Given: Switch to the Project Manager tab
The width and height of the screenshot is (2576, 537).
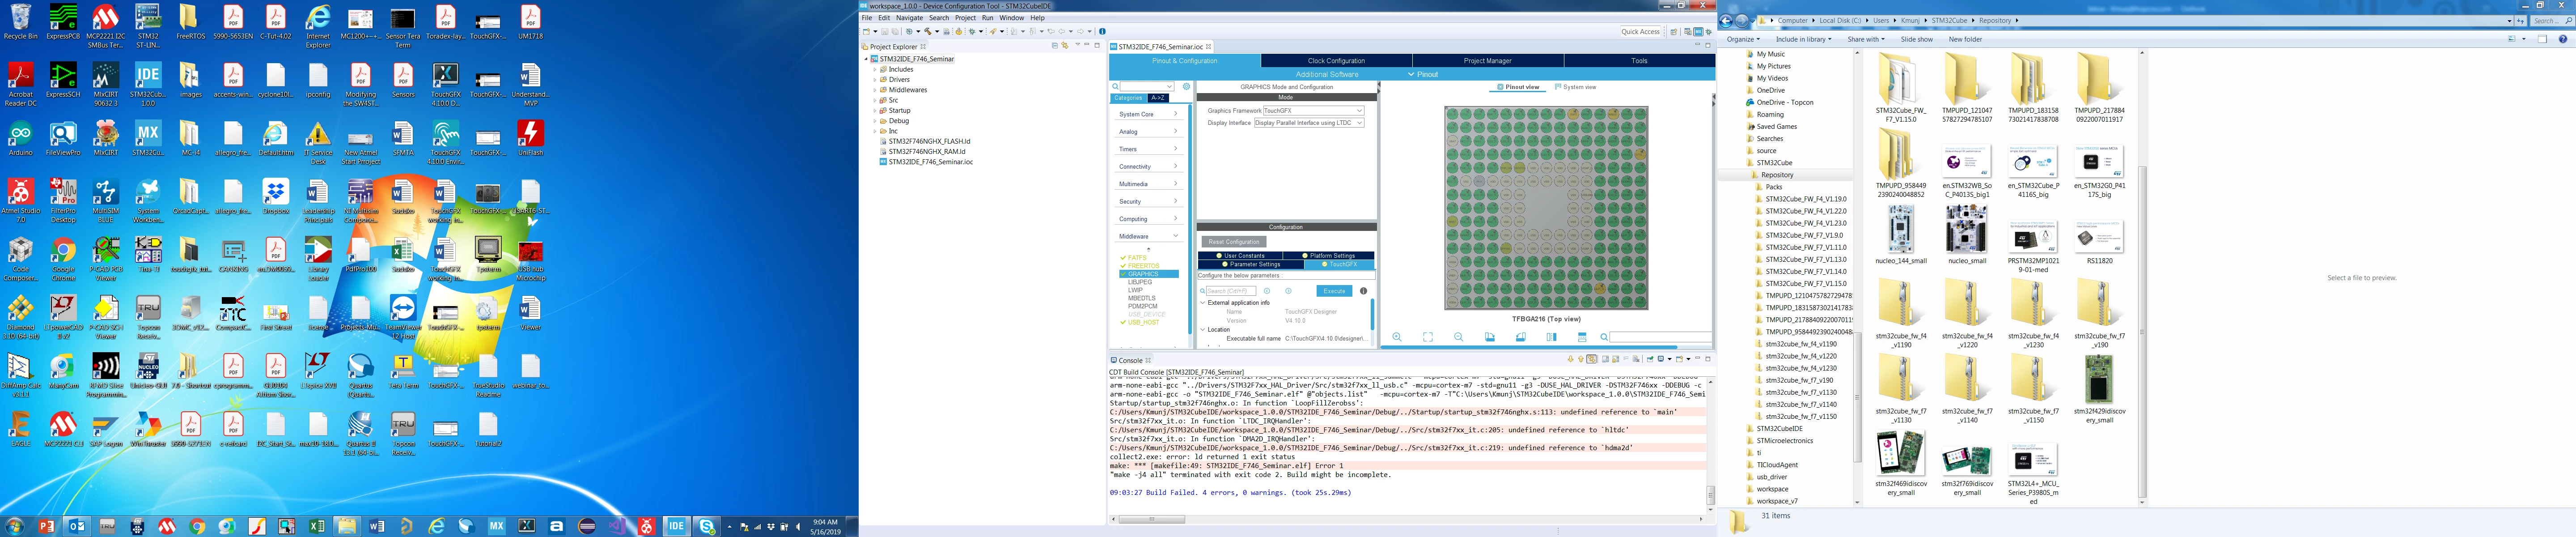Looking at the screenshot, I should click(1487, 61).
